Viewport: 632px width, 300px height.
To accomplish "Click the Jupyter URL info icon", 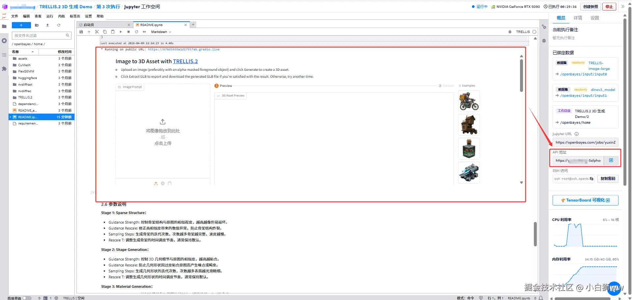I will click(576, 134).
